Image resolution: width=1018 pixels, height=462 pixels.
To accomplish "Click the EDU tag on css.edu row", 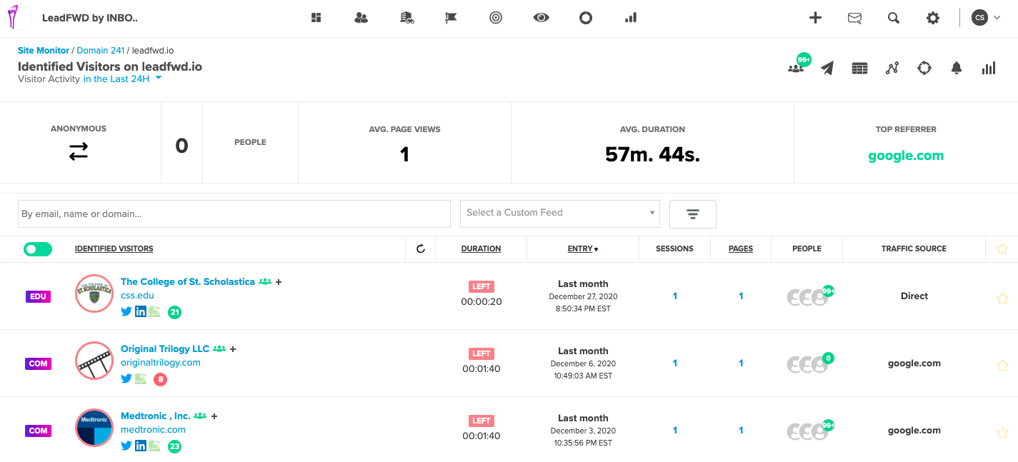I will click(38, 296).
